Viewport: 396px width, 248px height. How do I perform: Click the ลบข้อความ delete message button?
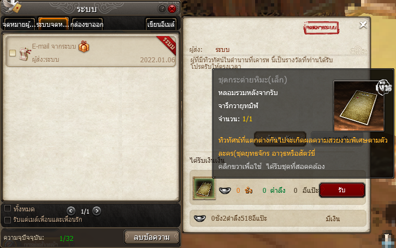pos(152,237)
